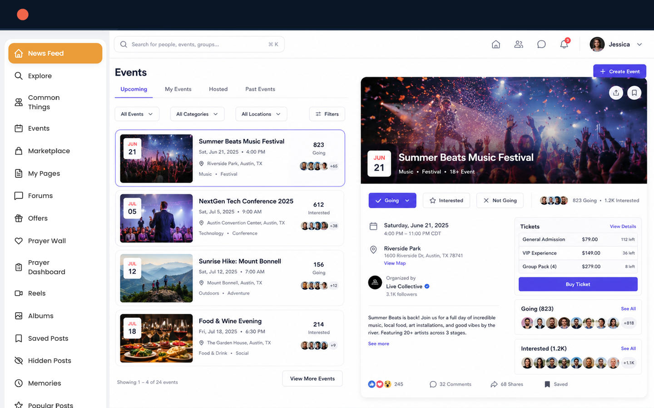
Task: Click the Live Collective organizer avatar
Action: 375,282
